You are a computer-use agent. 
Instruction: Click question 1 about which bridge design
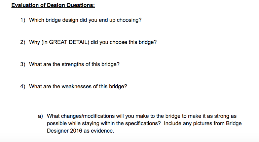click(x=85, y=20)
